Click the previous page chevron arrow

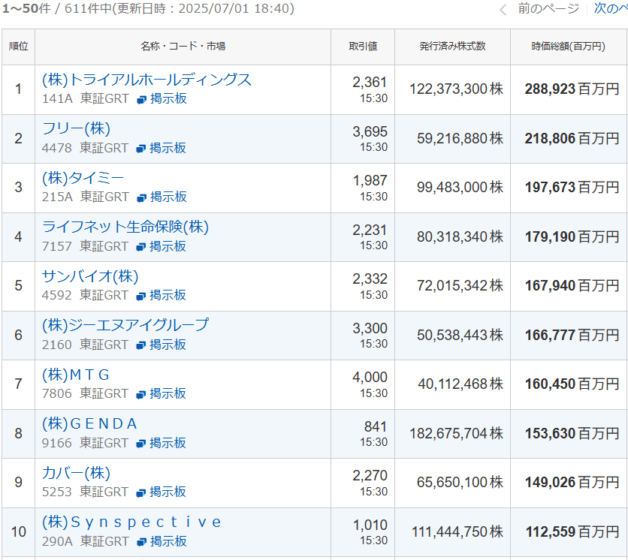pyautogui.click(x=503, y=9)
